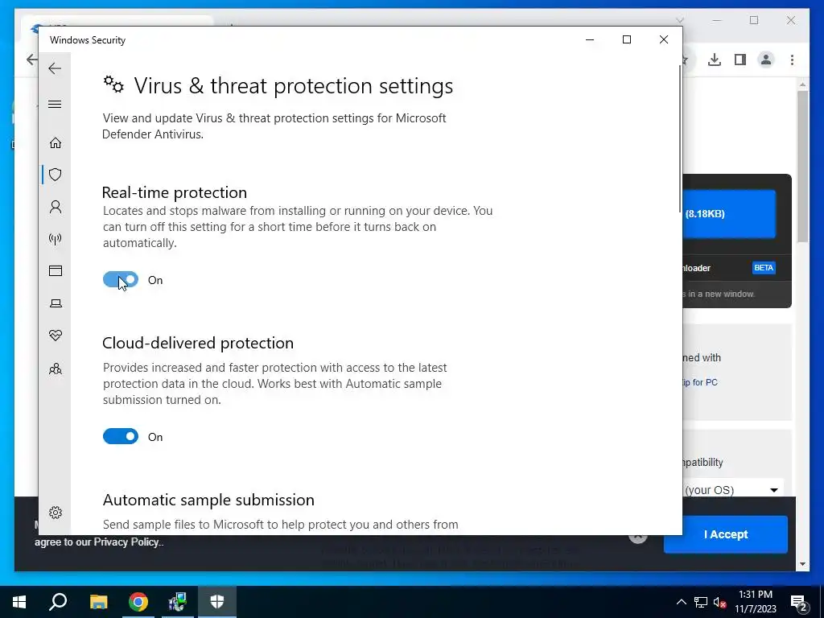The width and height of the screenshot is (824, 618).
Task: Open Account protection person icon
Action: click(x=56, y=207)
